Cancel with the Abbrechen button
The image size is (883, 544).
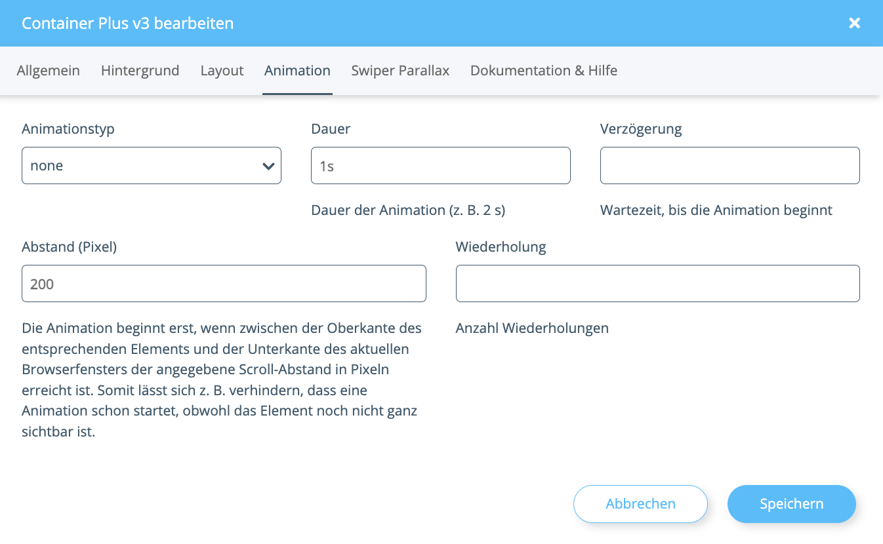click(640, 504)
